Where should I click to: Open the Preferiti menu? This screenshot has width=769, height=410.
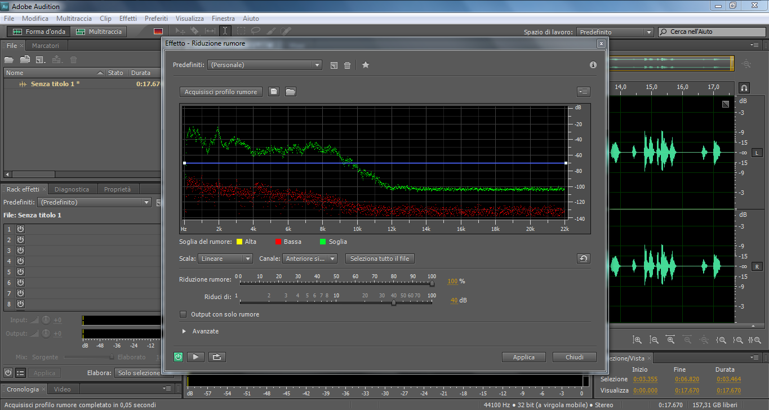pos(156,19)
